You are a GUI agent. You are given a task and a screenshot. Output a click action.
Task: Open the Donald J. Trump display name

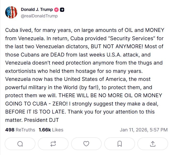click(36, 10)
